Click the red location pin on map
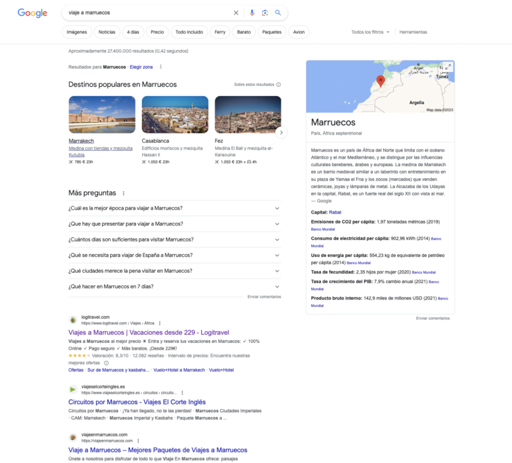The width and height of the screenshot is (512, 463). click(x=381, y=81)
